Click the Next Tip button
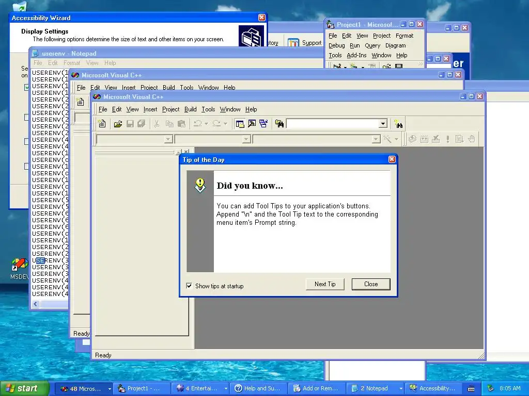529x396 pixels. [x=325, y=284]
